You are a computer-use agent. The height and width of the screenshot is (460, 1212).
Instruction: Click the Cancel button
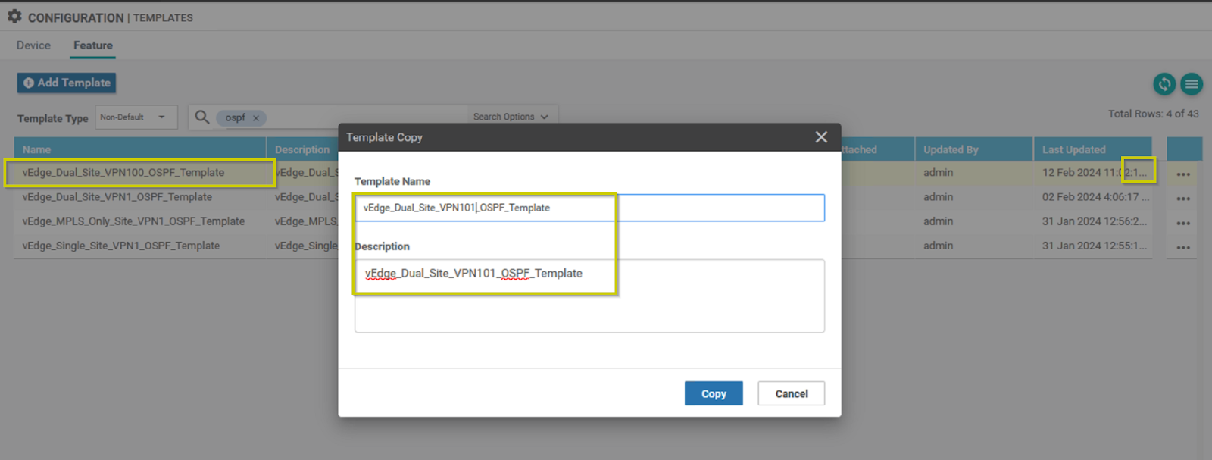[x=792, y=393]
